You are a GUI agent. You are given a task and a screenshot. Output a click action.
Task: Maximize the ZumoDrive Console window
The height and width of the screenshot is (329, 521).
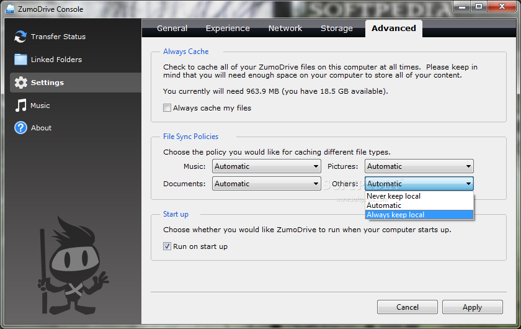479,6
